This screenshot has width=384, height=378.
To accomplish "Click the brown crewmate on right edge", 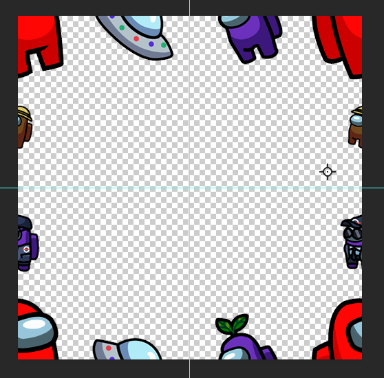I will point(356,126).
